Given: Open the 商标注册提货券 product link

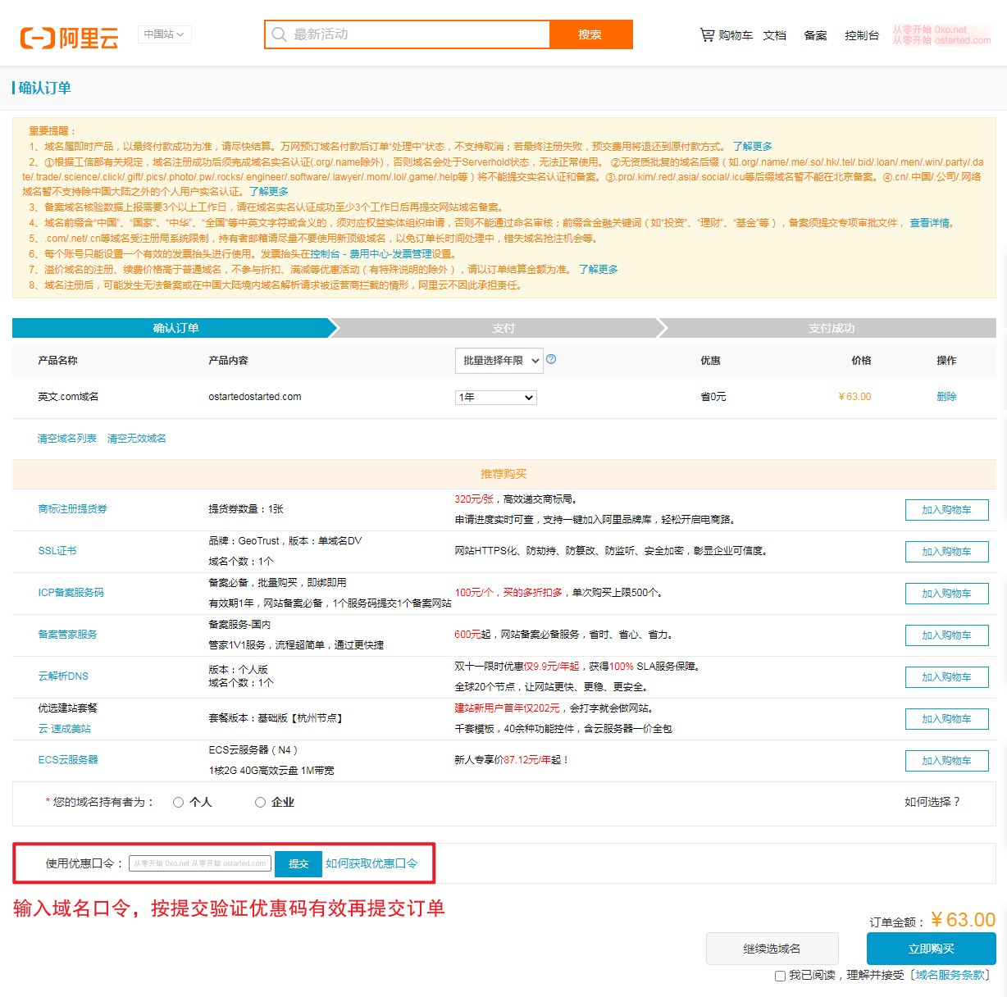Looking at the screenshot, I should coord(72,509).
